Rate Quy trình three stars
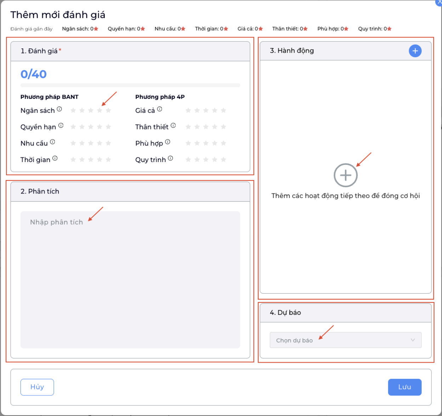 (x=206, y=160)
